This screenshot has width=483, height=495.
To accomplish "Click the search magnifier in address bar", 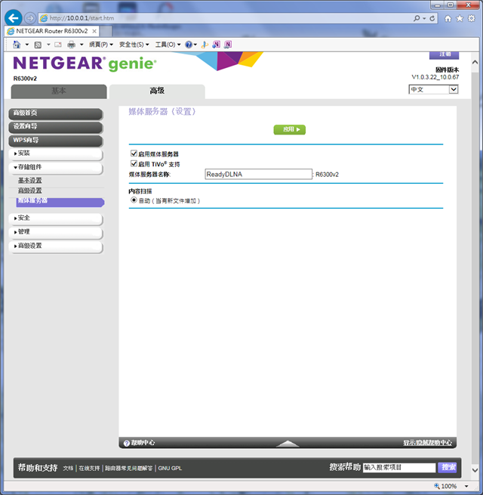I will point(417,18).
